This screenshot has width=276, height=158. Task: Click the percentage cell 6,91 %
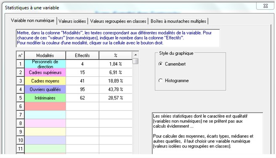coord(116,73)
